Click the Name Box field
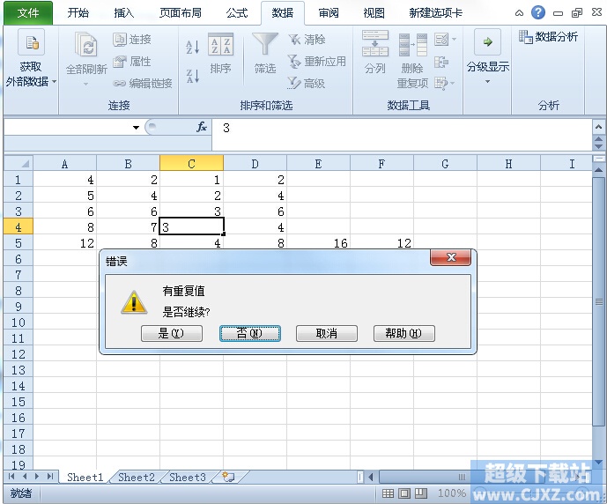Viewport: 607px width, 504px height. (68, 128)
